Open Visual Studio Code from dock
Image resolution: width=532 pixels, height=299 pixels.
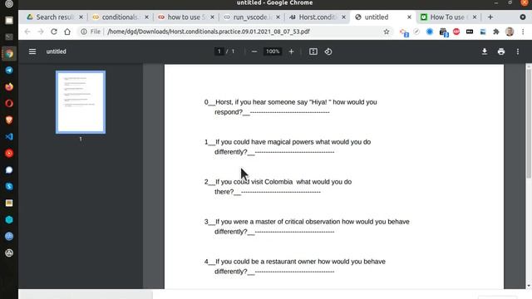coord(9,136)
